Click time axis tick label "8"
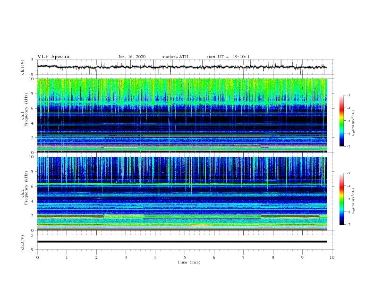This screenshot has height=289, width=374. (x=273, y=257)
